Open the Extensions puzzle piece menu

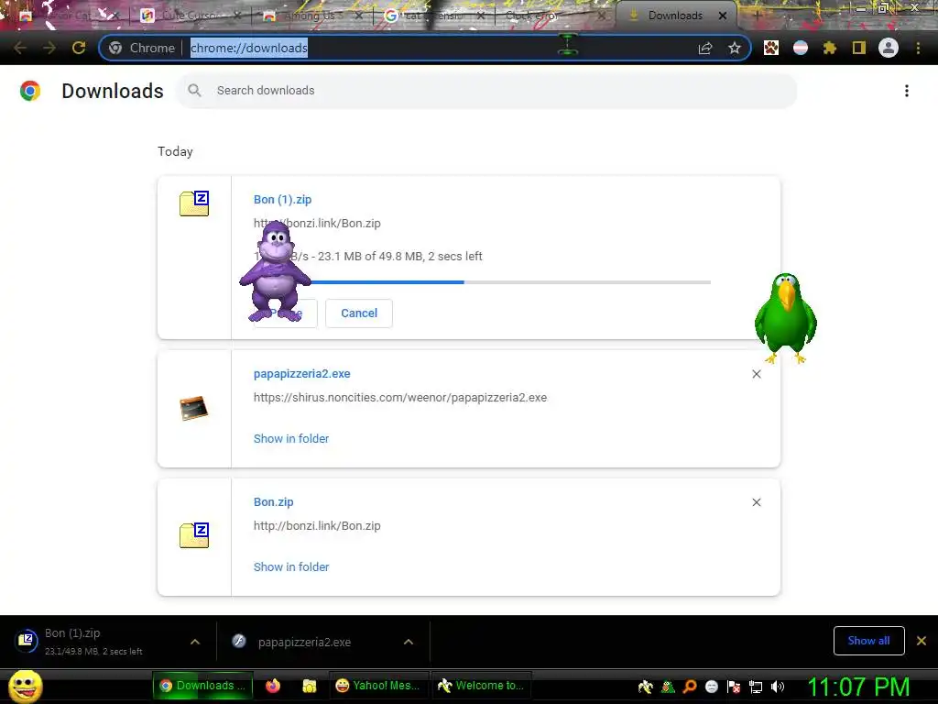[830, 48]
